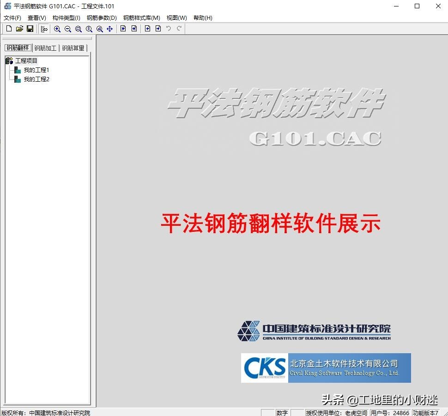Open the 帮助(H) menu
Screen dimensions: 448x416
[203, 18]
